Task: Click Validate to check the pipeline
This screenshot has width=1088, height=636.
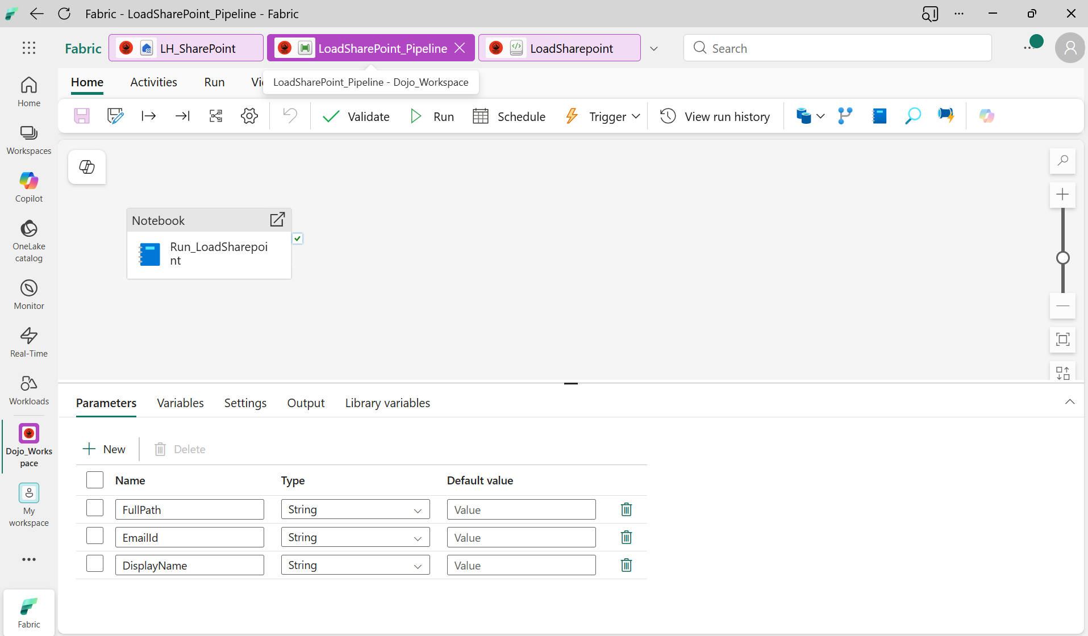Action: tap(357, 116)
